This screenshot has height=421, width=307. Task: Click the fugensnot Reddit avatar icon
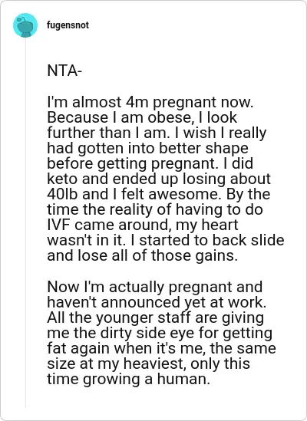25,25
